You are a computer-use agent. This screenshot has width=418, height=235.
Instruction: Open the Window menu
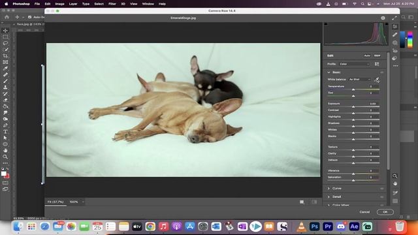(148, 4)
